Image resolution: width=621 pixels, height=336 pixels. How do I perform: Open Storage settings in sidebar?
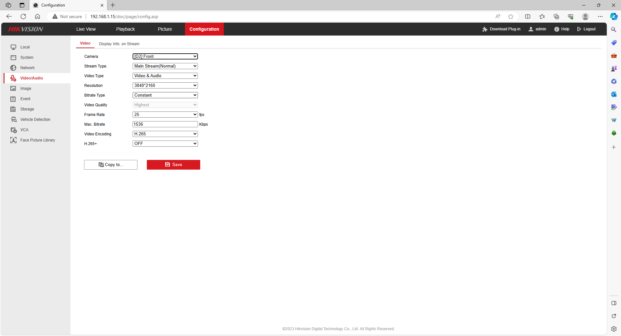(x=27, y=109)
